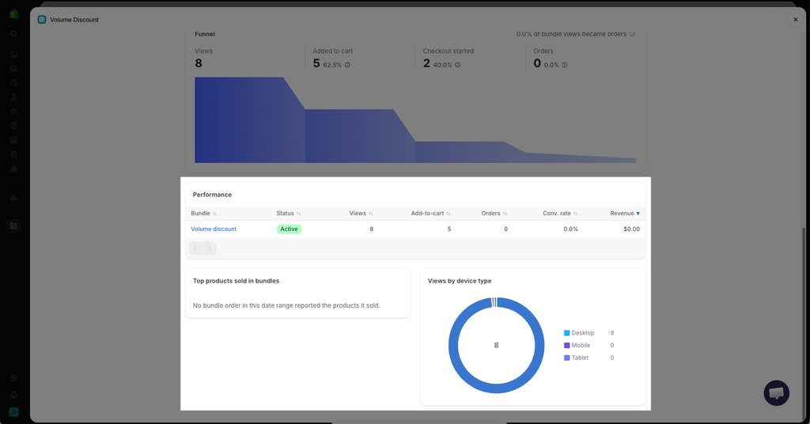
Task: Sort table by Views column
Action: (x=361, y=214)
